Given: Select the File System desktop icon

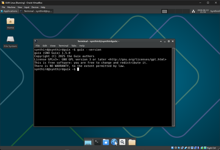Looking at the screenshot, I should 10,42.
